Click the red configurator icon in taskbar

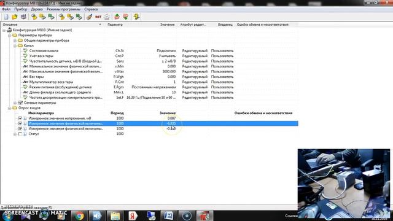pos(204,215)
